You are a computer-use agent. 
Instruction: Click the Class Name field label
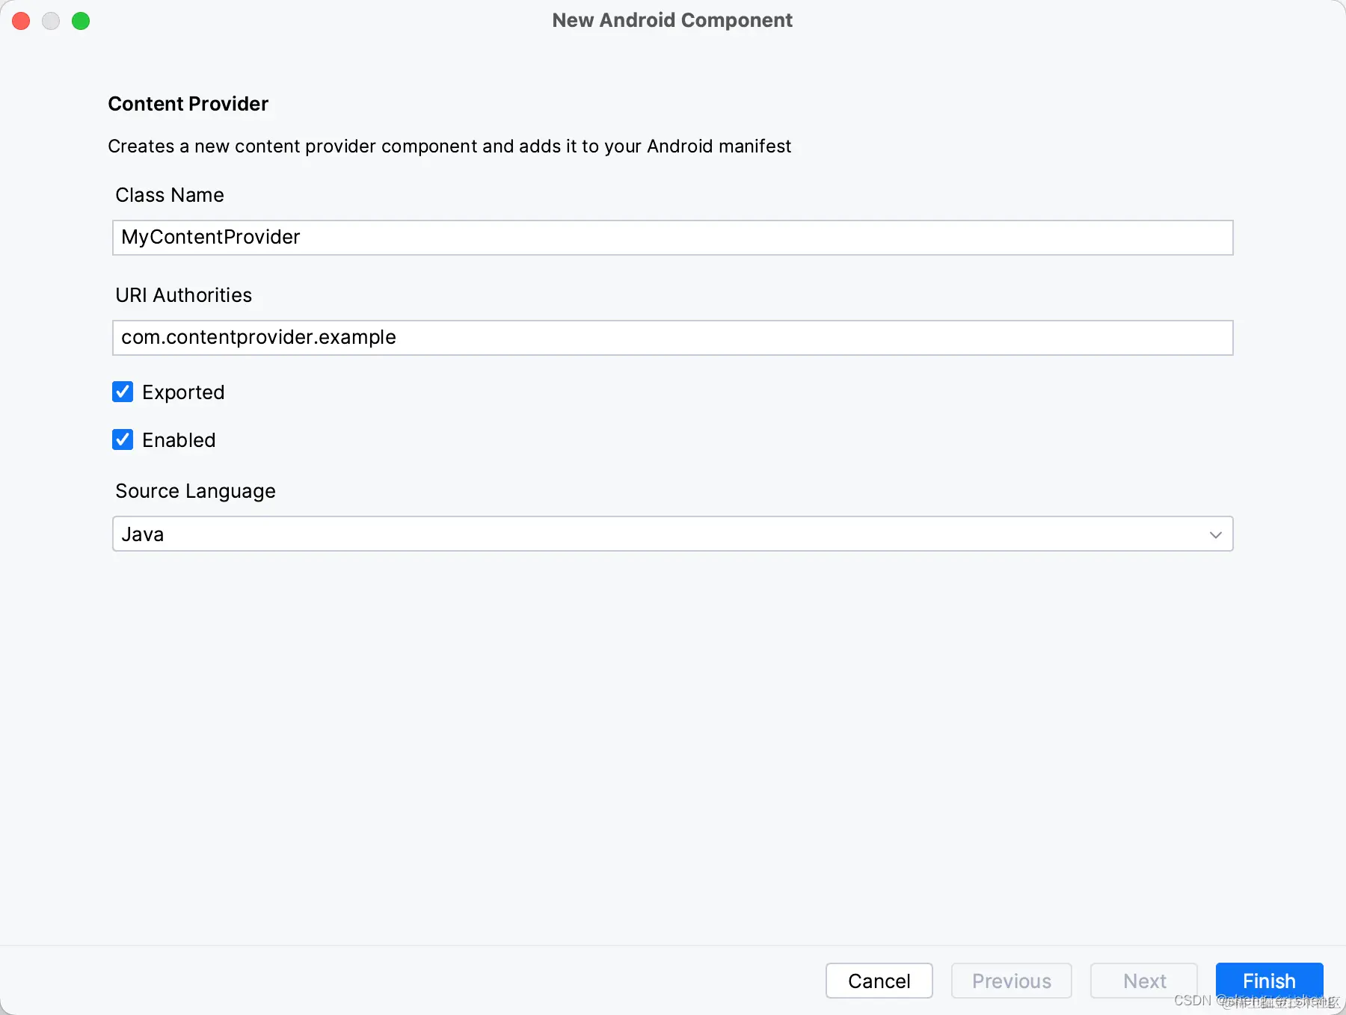(x=170, y=195)
